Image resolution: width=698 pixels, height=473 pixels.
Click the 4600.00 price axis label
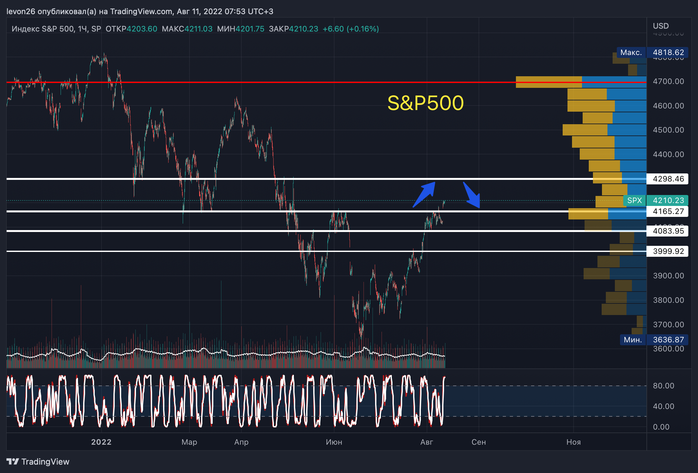point(668,106)
